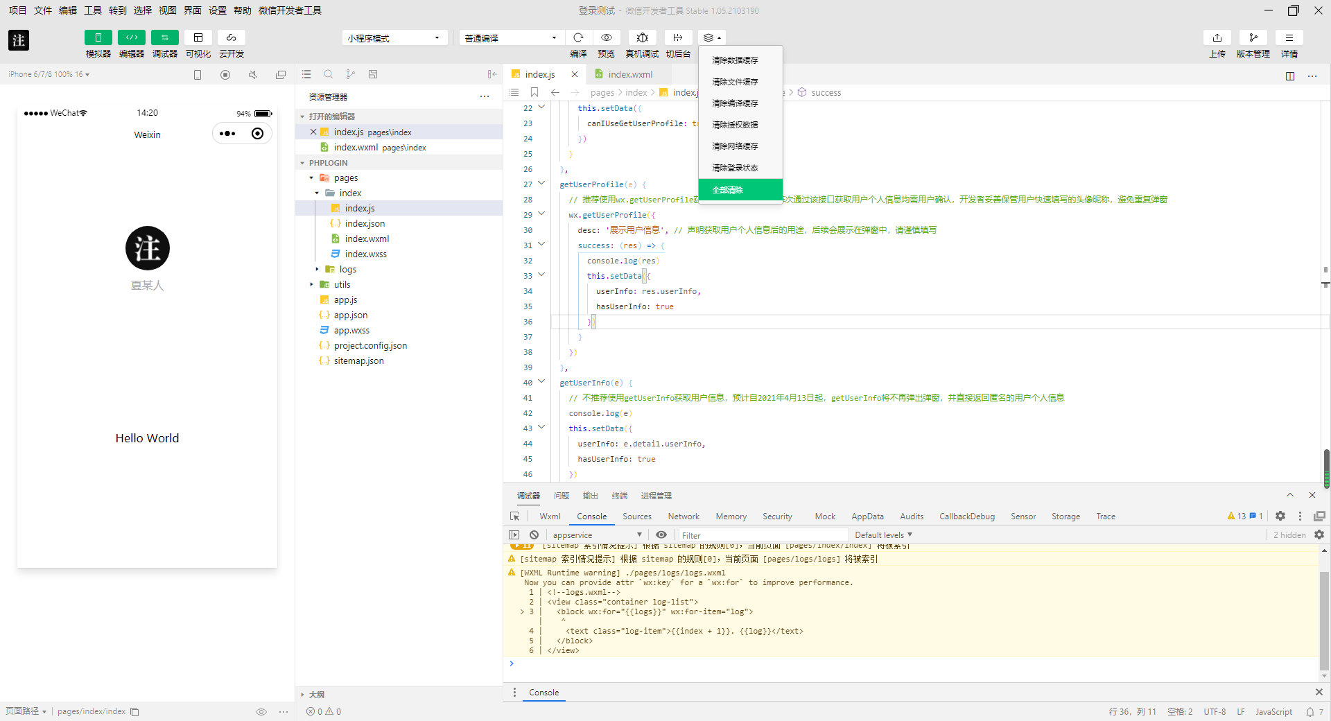
Task: Click the split editor icon
Action: (x=1290, y=76)
